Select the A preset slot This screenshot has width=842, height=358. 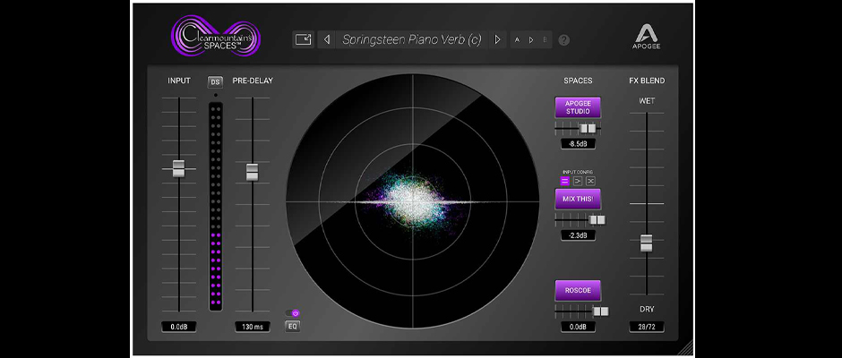point(519,40)
